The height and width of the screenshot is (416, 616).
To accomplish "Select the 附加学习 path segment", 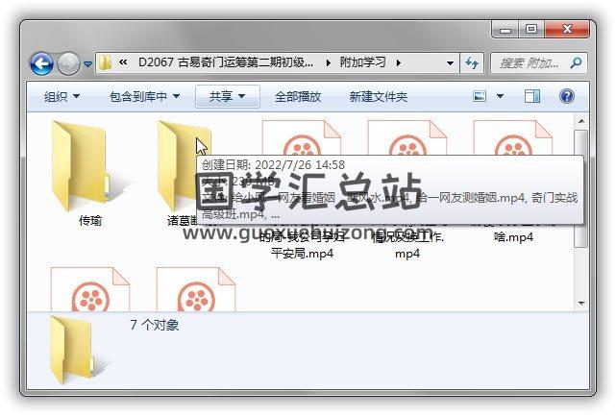I will pyautogui.click(x=362, y=62).
